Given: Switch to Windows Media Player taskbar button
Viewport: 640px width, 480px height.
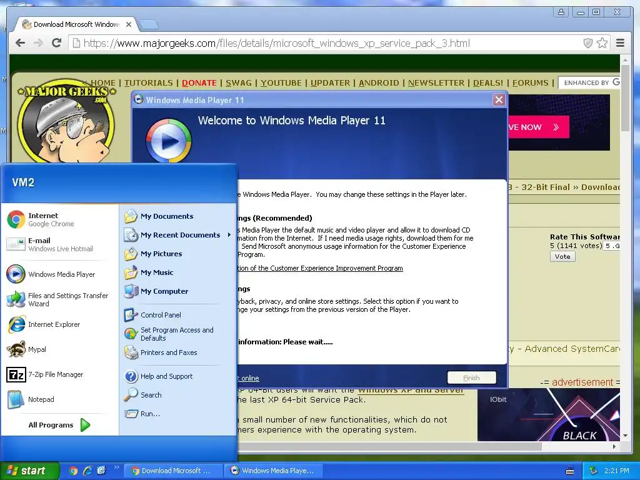Looking at the screenshot, I should pyautogui.click(x=274, y=471).
